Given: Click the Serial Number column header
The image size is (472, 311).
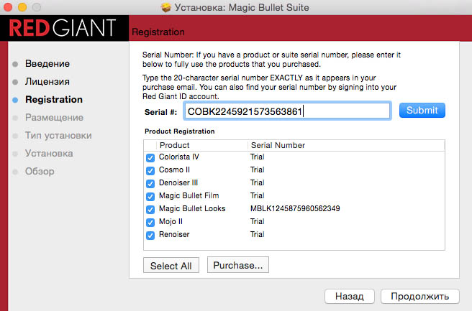Looking at the screenshot, I should [x=278, y=145].
